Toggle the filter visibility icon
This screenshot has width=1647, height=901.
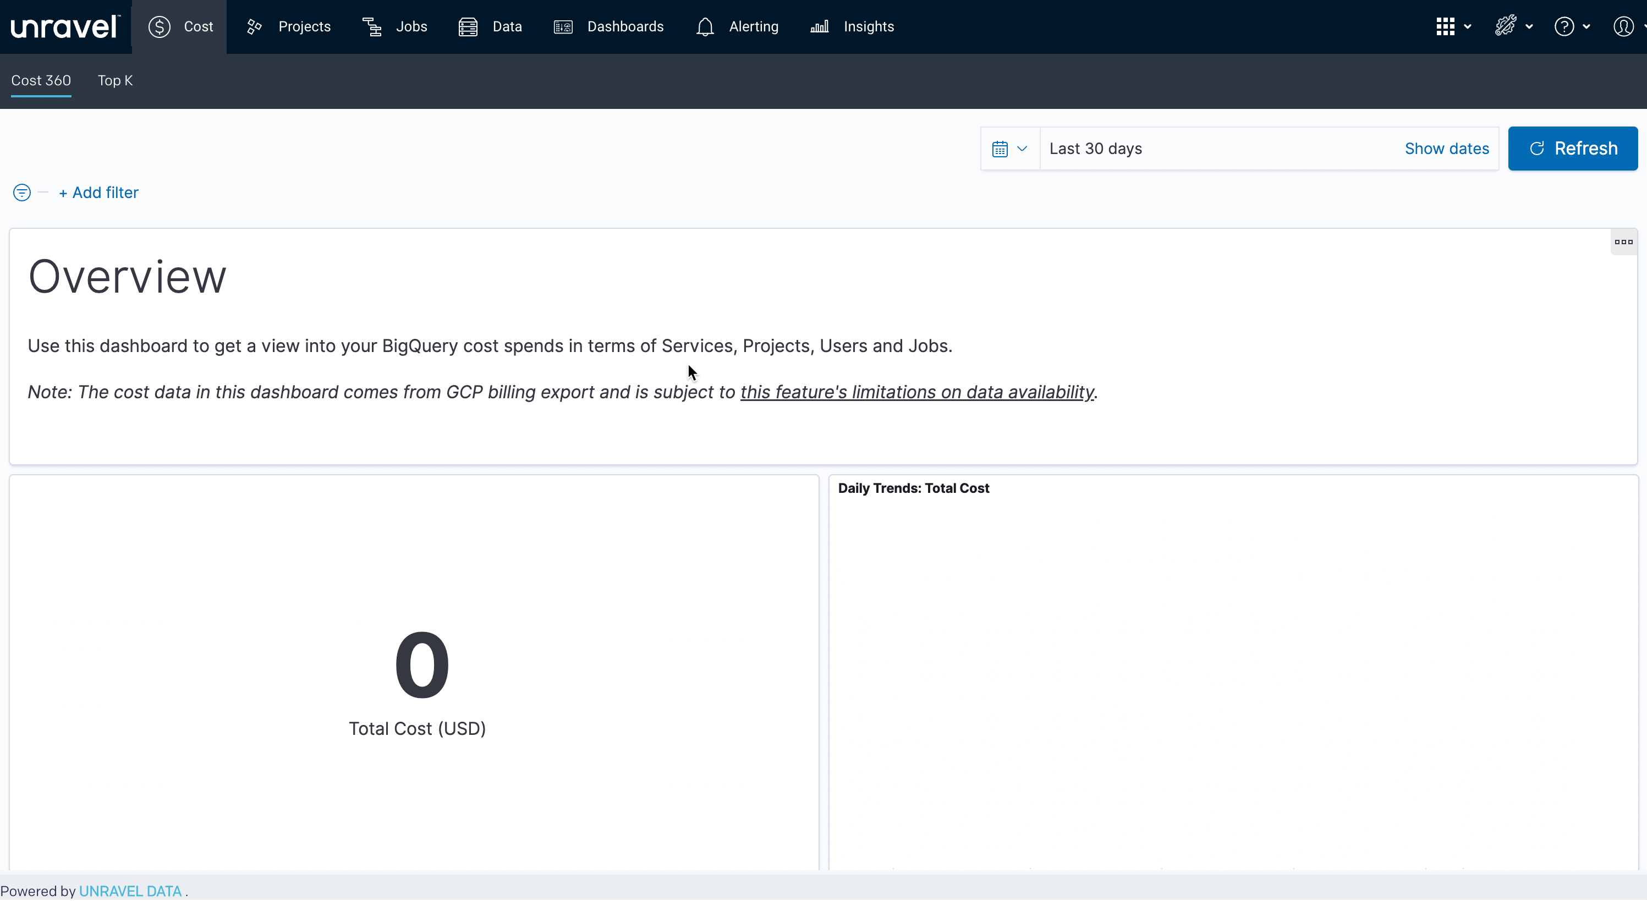click(21, 192)
